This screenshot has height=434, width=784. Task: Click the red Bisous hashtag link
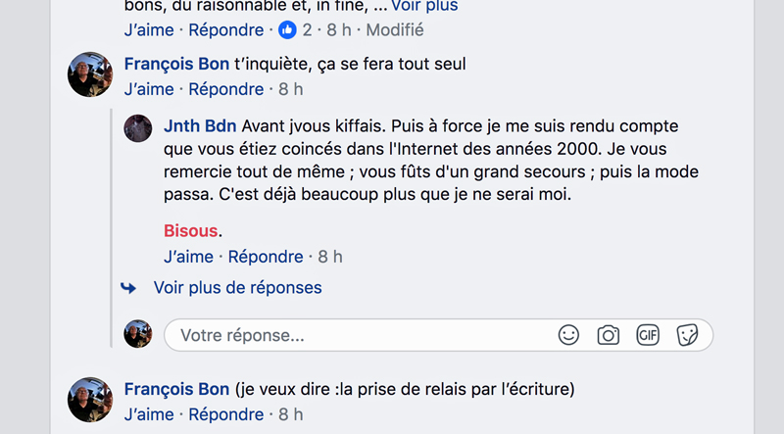coord(191,231)
